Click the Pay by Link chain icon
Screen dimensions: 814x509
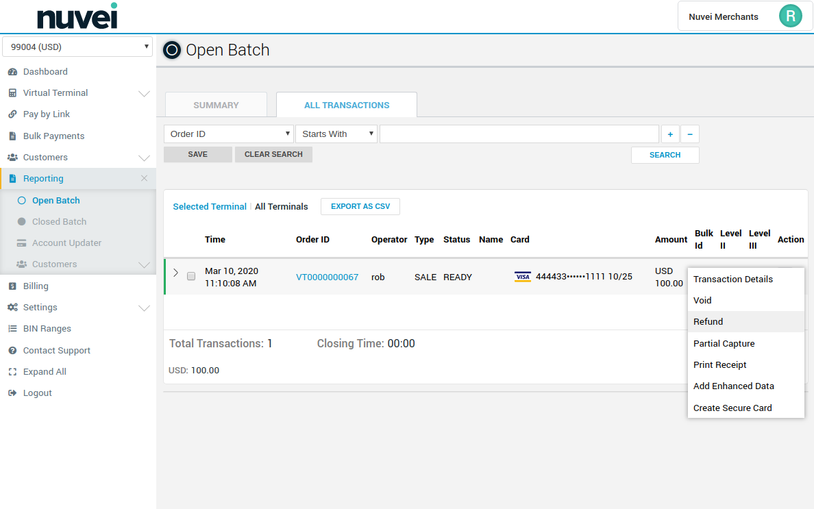point(12,114)
